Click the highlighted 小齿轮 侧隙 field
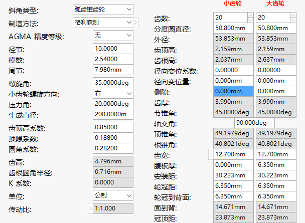 point(233,91)
